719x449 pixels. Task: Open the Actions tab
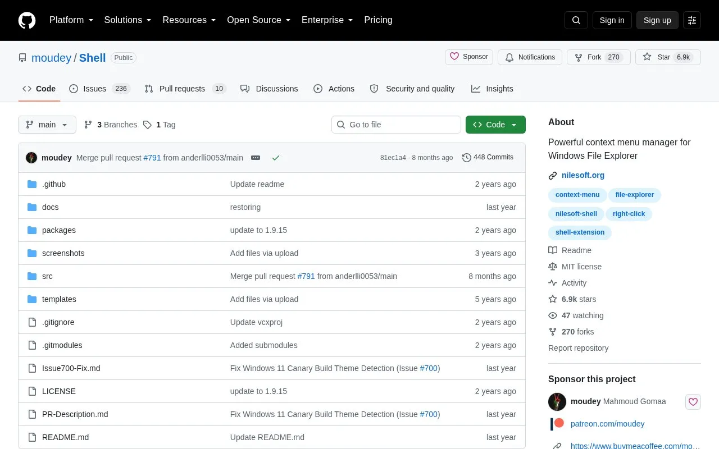point(334,89)
